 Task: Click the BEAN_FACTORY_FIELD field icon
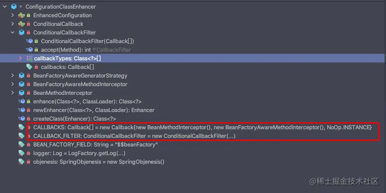click(22, 144)
